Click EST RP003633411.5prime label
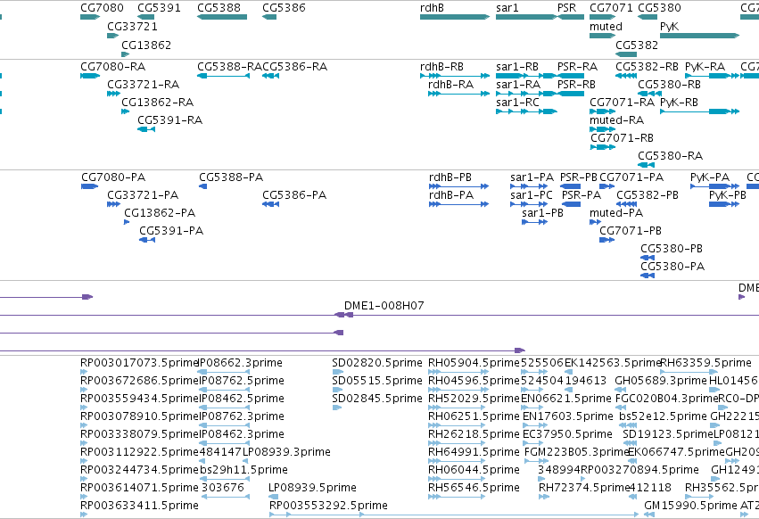The width and height of the screenshot is (759, 519). [139, 506]
